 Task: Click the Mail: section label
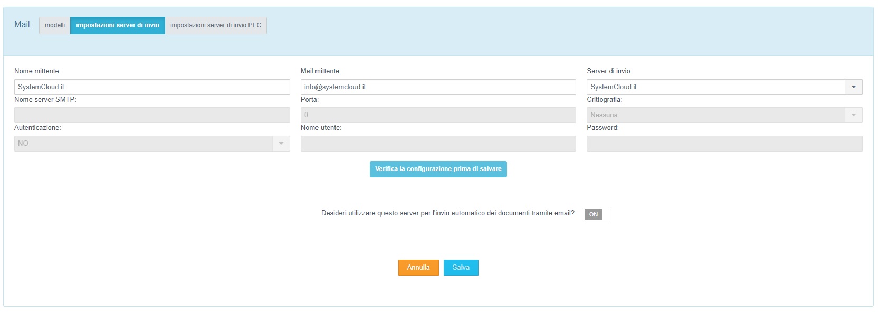(x=23, y=25)
